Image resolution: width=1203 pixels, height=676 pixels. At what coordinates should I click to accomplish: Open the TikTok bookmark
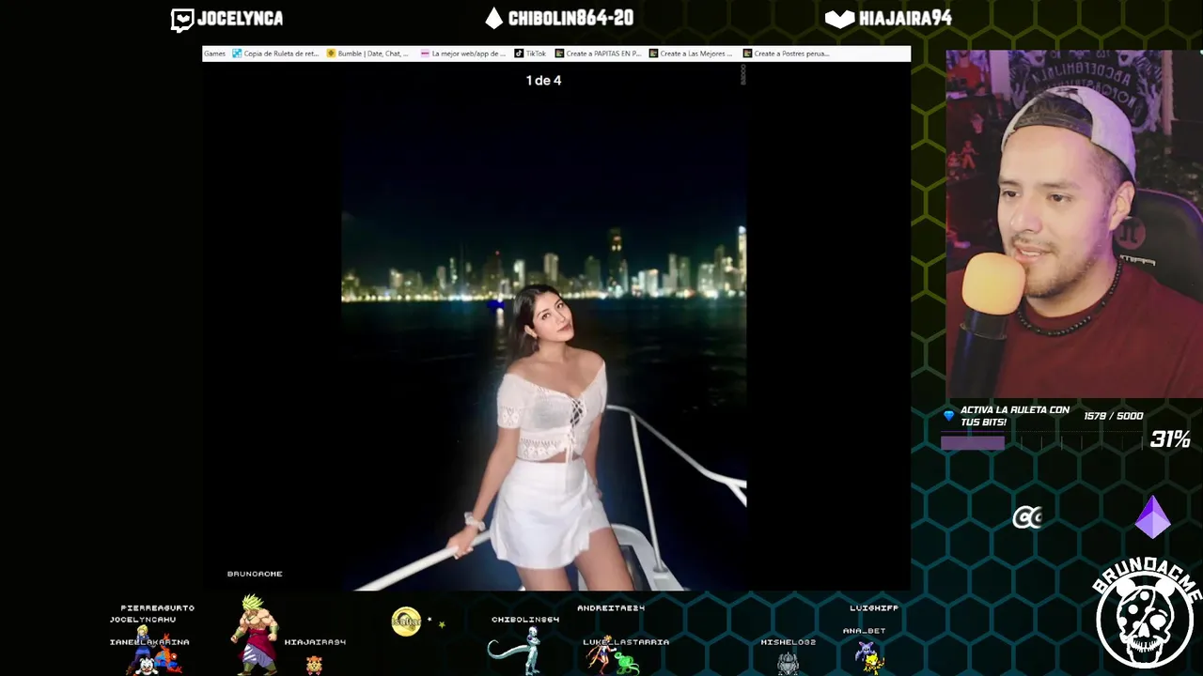(x=530, y=54)
